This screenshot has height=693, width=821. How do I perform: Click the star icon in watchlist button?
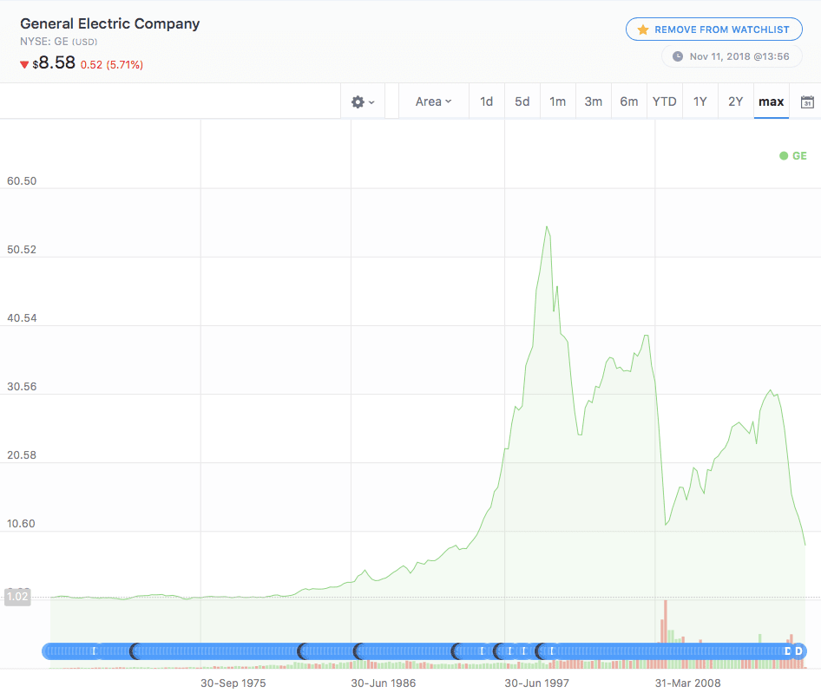click(643, 29)
